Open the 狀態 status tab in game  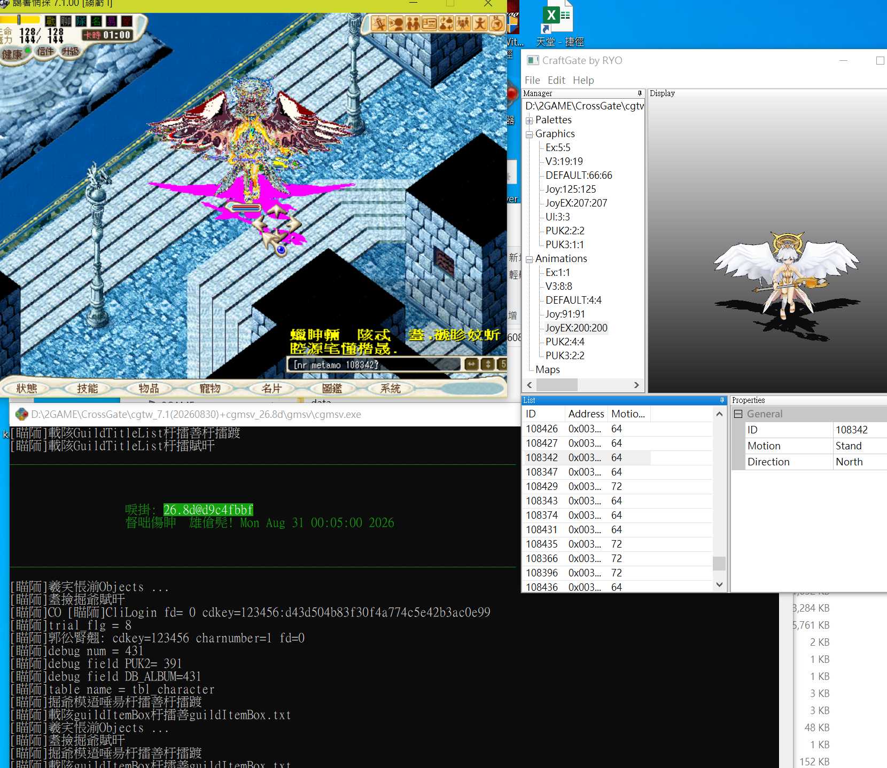point(26,388)
